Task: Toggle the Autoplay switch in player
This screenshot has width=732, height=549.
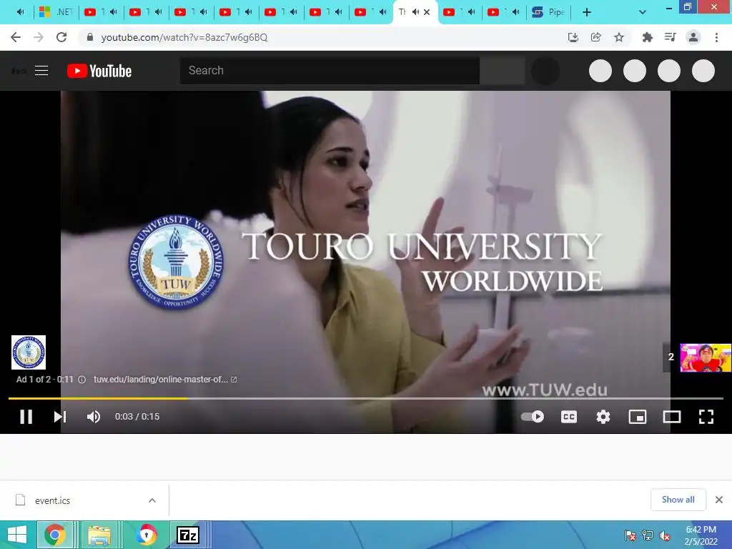Action: pyautogui.click(x=533, y=417)
